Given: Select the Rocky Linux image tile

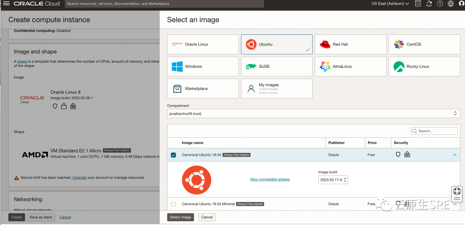Looking at the screenshot, I should pyautogui.click(x=425, y=67).
